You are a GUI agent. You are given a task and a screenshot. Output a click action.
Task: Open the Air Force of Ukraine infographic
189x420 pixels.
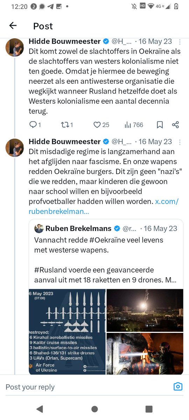[67, 332]
